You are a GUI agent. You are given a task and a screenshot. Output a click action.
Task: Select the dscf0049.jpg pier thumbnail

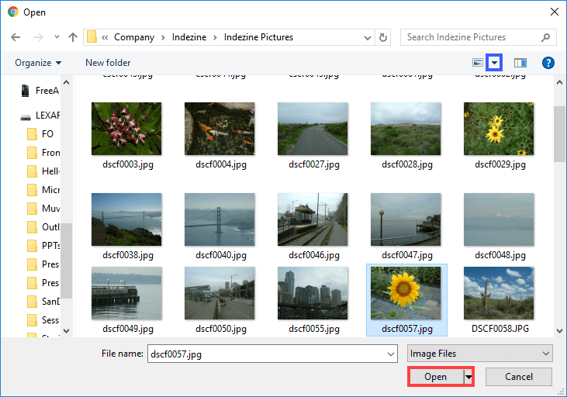click(x=126, y=293)
